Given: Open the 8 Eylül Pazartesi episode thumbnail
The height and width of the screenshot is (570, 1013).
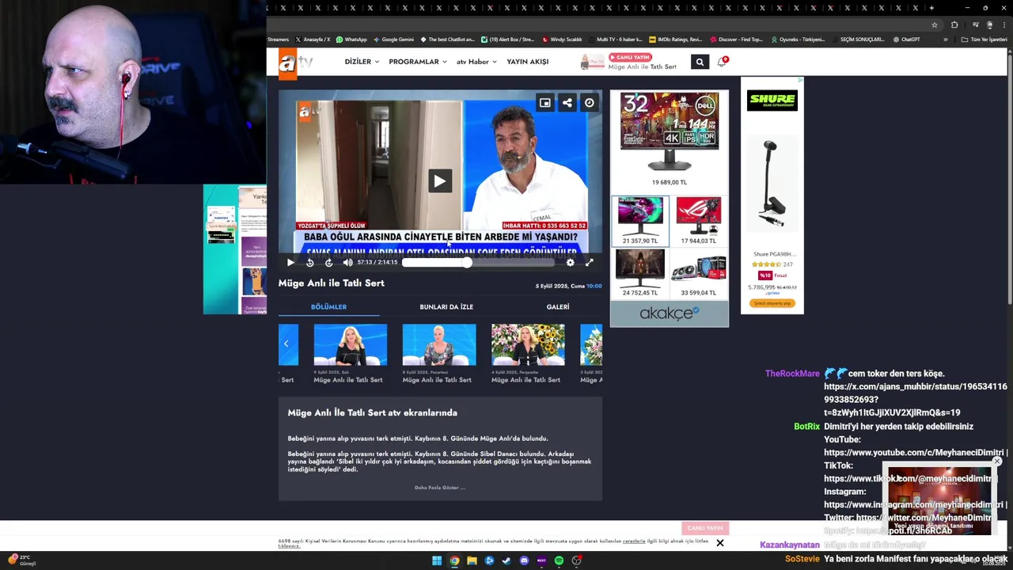Looking at the screenshot, I should (438, 345).
